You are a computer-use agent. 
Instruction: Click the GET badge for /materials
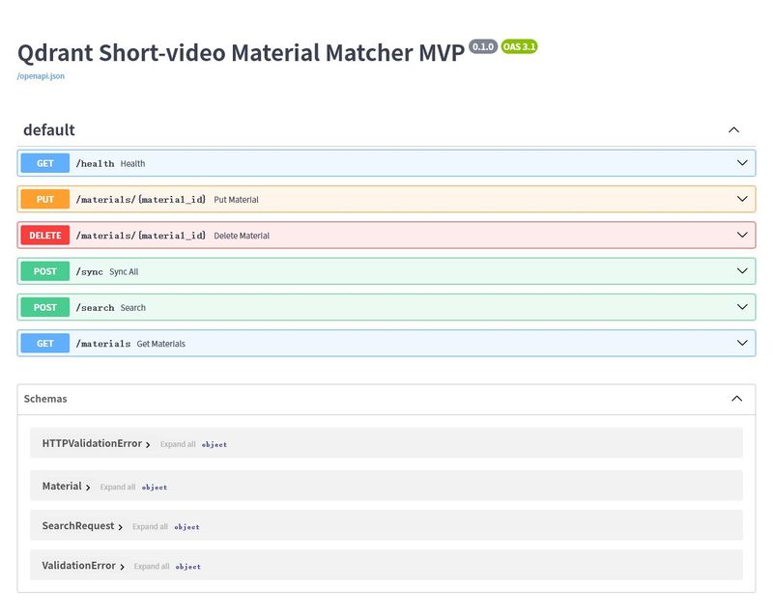tap(44, 343)
